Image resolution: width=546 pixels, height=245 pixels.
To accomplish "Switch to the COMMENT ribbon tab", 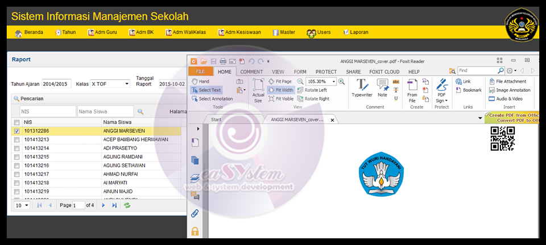I will pos(251,71).
